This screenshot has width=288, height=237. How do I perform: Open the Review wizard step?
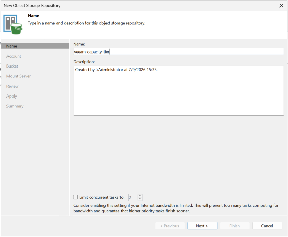[12, 86]
